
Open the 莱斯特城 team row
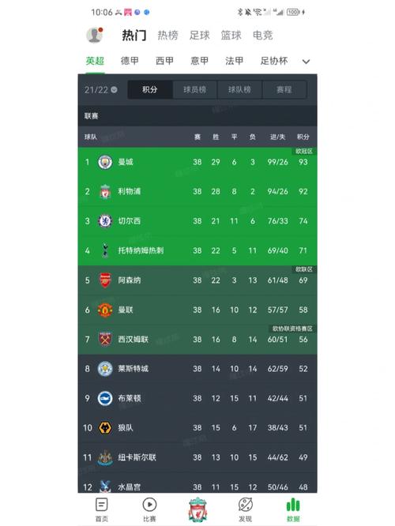click(197, 369)
